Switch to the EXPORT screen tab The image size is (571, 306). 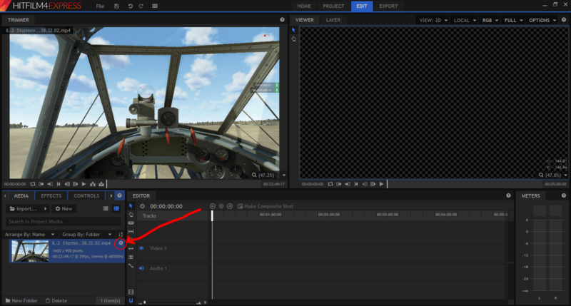[388, 6]
